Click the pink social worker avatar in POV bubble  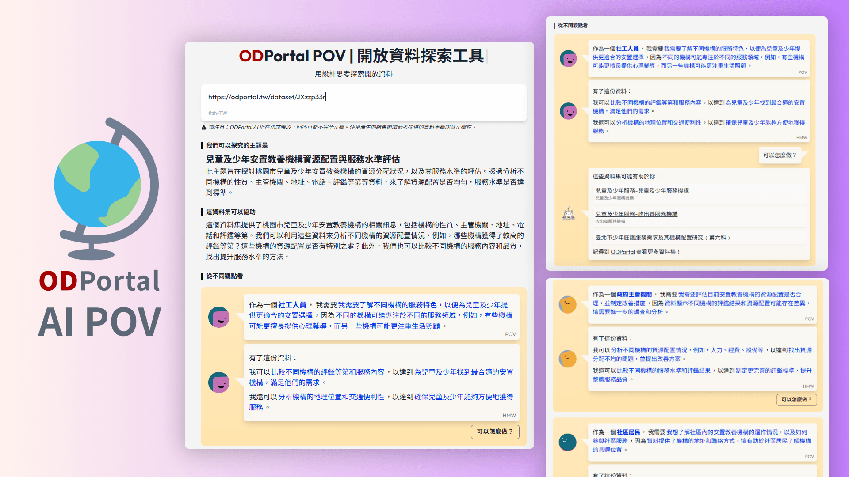220,317
